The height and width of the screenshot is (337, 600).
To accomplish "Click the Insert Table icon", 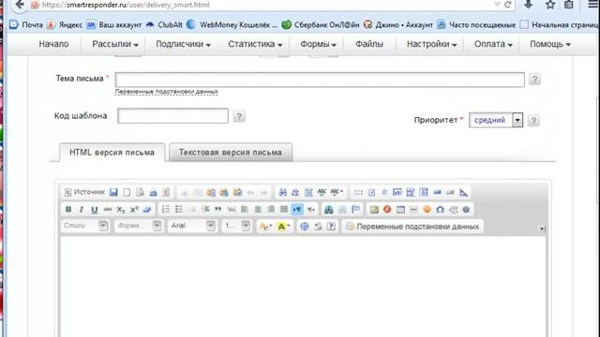I will pos(400,210).
